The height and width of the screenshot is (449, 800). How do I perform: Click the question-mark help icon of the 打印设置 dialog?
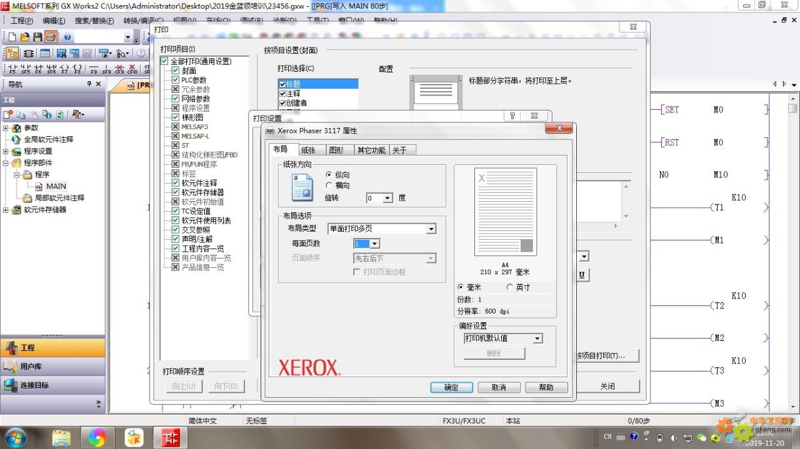click(512, 116)
